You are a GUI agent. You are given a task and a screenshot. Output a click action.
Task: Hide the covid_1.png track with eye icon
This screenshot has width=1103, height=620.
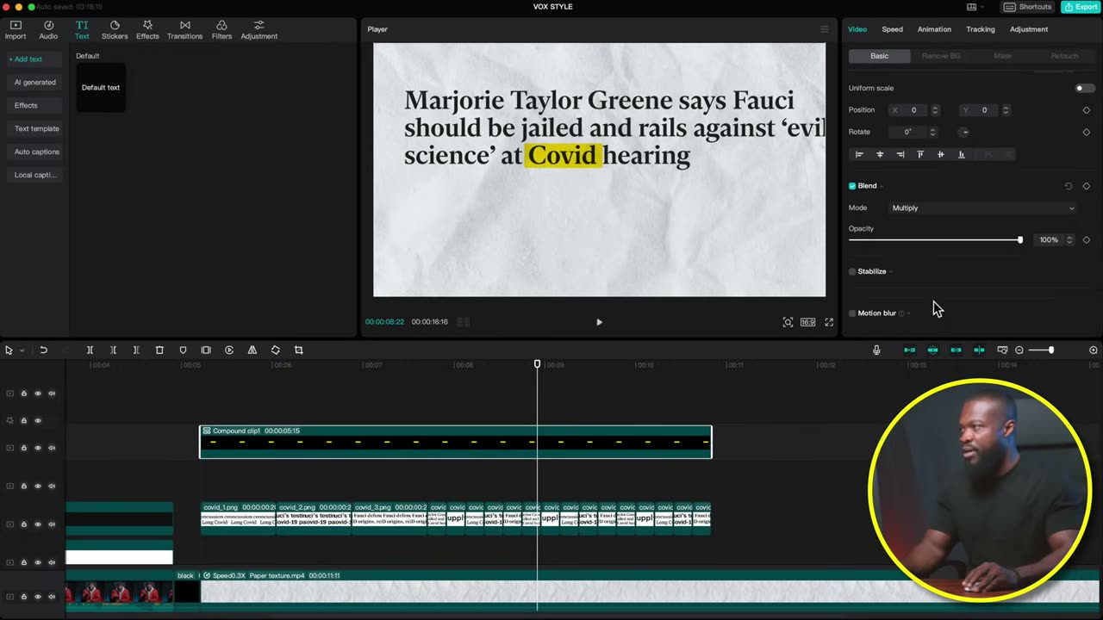click(38, 524)
